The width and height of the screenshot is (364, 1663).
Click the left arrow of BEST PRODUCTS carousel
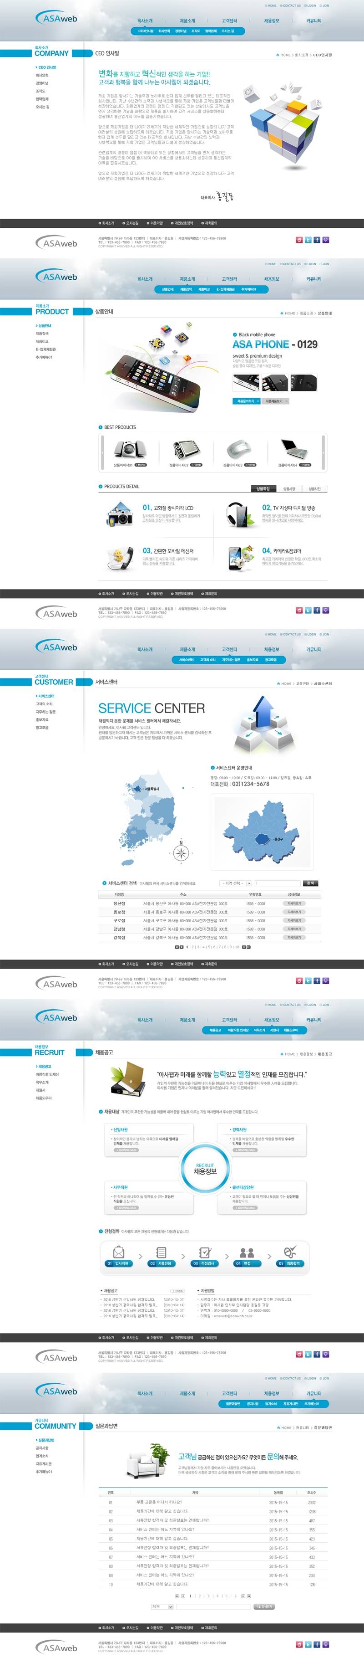tap(102, 452)
